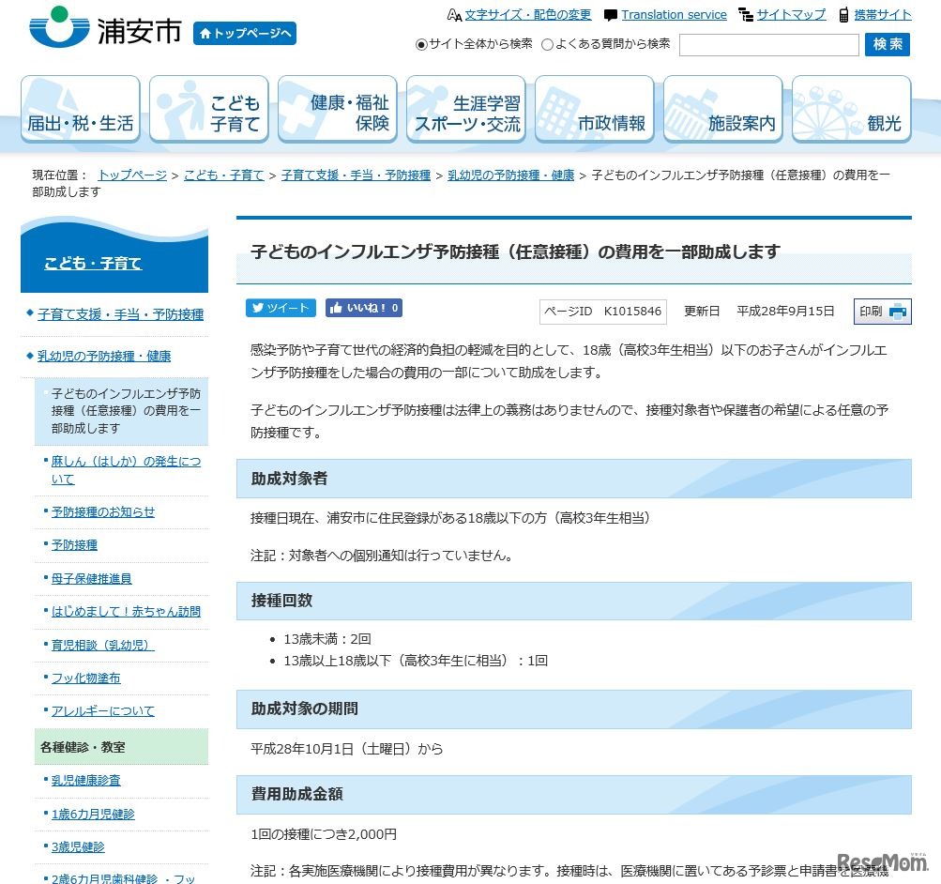The image size is (941, 884).
Task: Open the サイトマップ link
Action: (x=791, y=14)
